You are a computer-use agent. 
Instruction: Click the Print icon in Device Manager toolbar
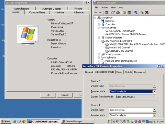click(118, 12)
